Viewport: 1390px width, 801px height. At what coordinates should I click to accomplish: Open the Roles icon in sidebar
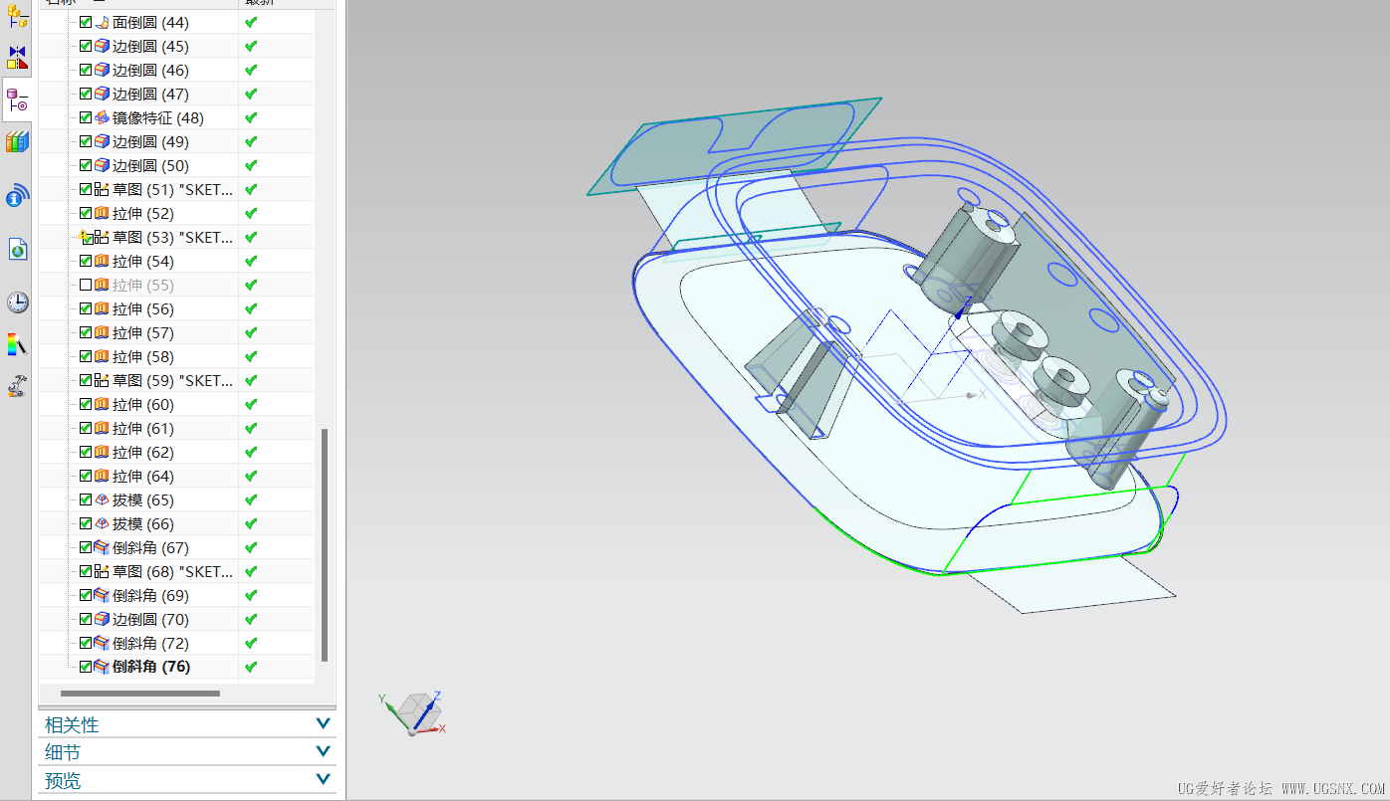(x=17, y=386)
